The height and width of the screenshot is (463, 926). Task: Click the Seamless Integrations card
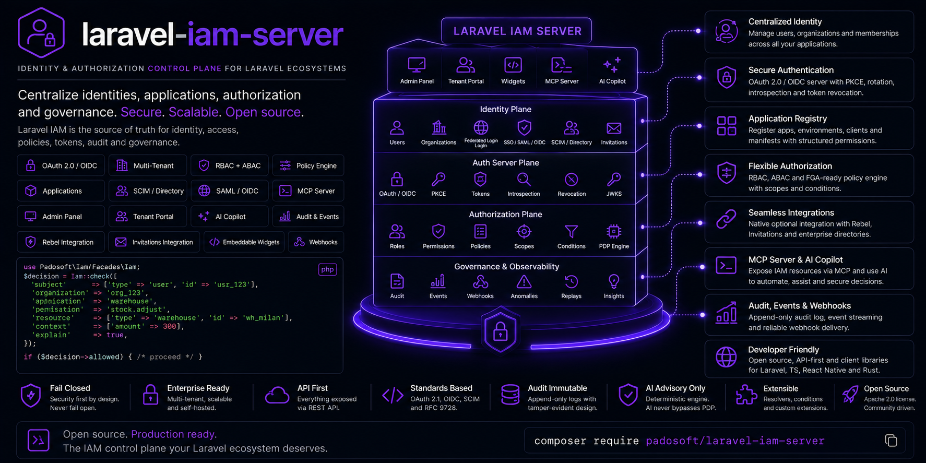pyautogui.click(x=809, y=222)
